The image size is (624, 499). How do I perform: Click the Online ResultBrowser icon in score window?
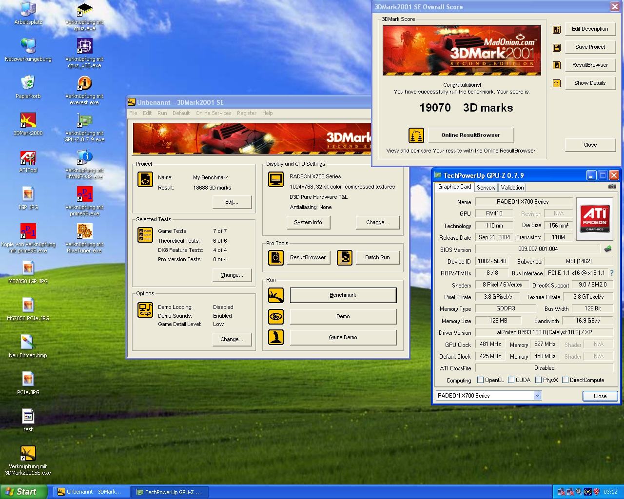point(416,135)
